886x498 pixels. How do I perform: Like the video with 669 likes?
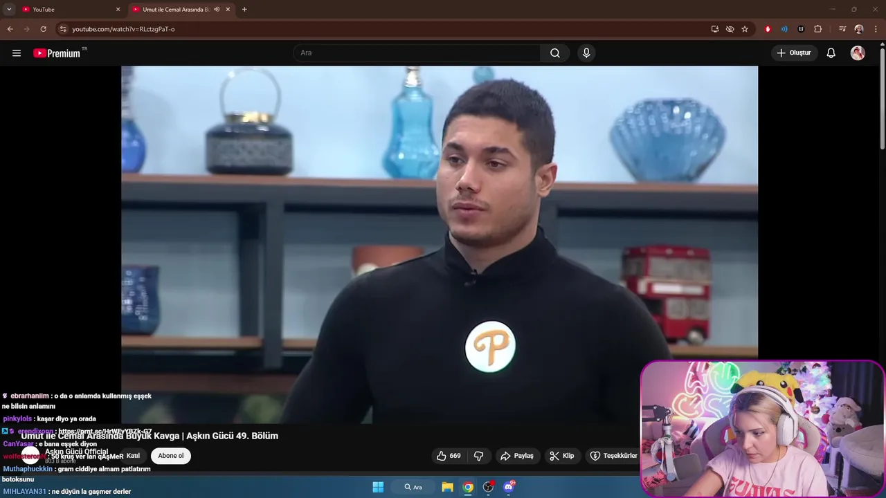[x=449, y=456]
